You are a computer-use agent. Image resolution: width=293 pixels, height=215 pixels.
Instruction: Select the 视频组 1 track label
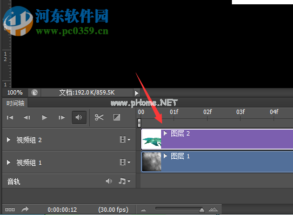pyautogui.click(x=29, y=163)
